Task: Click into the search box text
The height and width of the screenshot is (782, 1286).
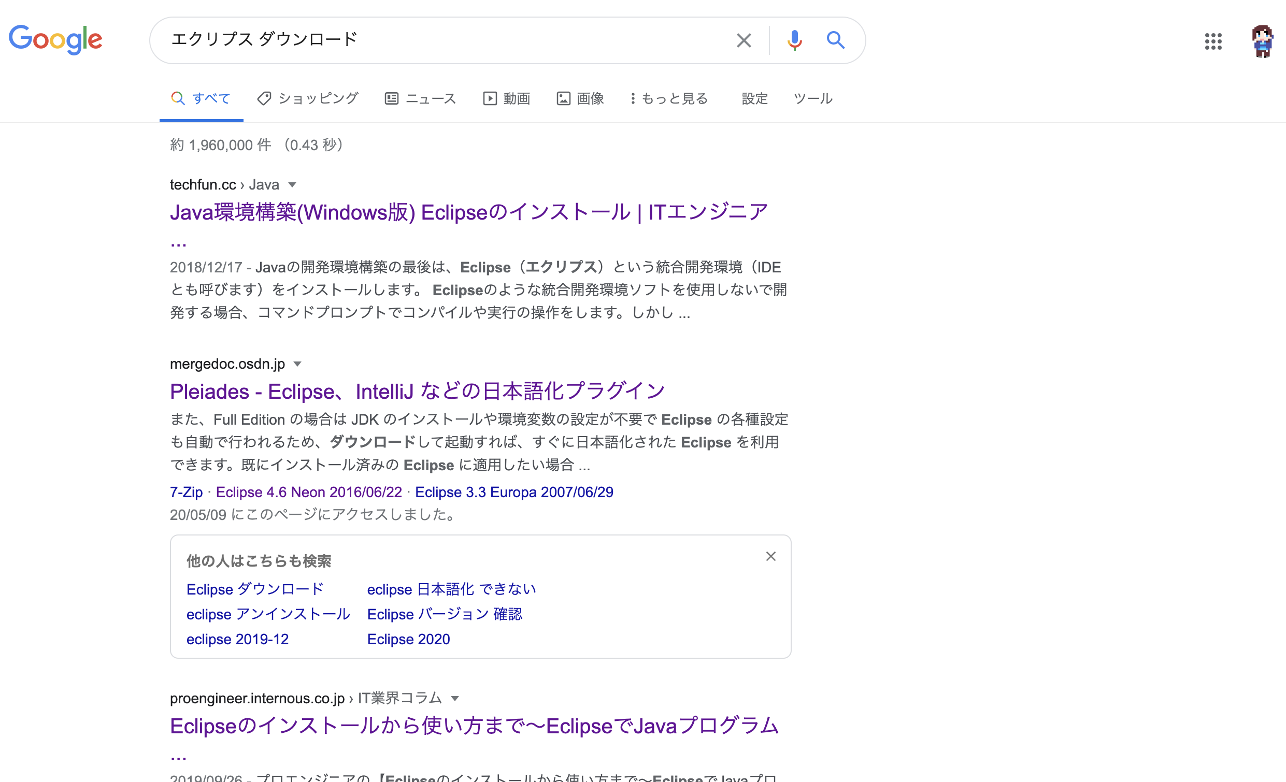Action: click(x=264, y=40)
